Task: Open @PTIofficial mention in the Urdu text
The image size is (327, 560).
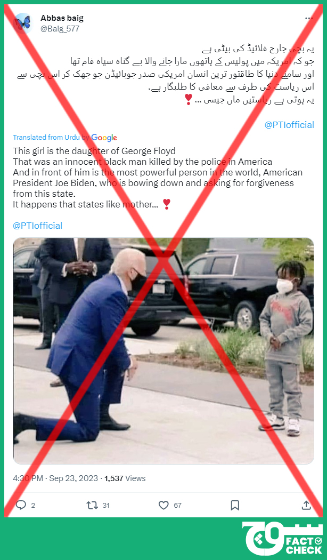Action: click(x=289, y=125)
